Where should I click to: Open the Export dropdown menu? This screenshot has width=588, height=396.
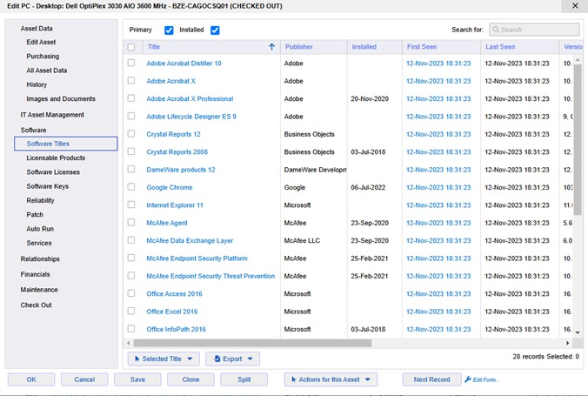tap(232, 359)
